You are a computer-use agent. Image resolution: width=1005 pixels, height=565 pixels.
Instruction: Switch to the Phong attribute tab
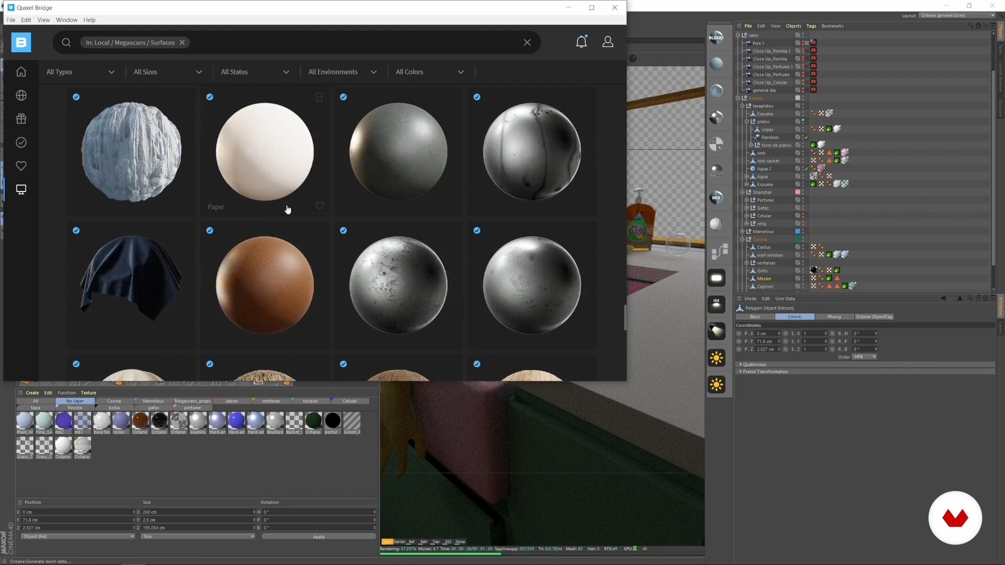click(834, 317)
